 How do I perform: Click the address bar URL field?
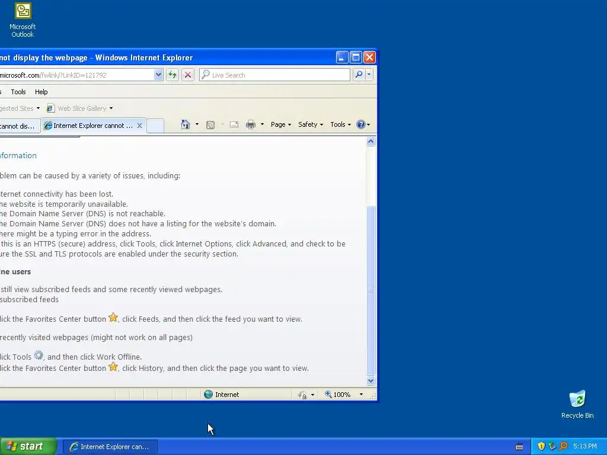point(76,75)
